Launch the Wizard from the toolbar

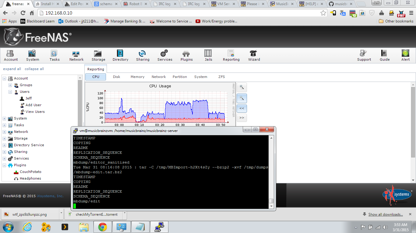254,54
